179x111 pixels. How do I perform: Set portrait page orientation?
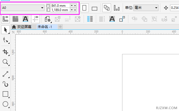pos(84,8)
